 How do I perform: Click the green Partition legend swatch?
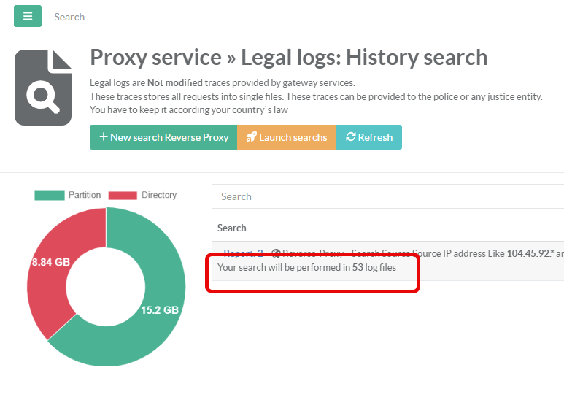point(49,195)
